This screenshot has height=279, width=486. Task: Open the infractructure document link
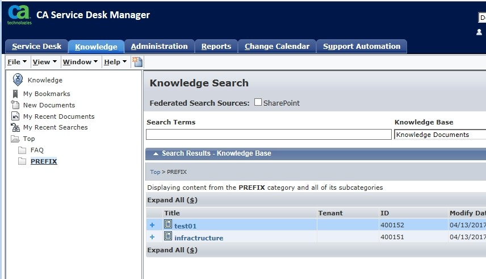click(x=199, y=238)
